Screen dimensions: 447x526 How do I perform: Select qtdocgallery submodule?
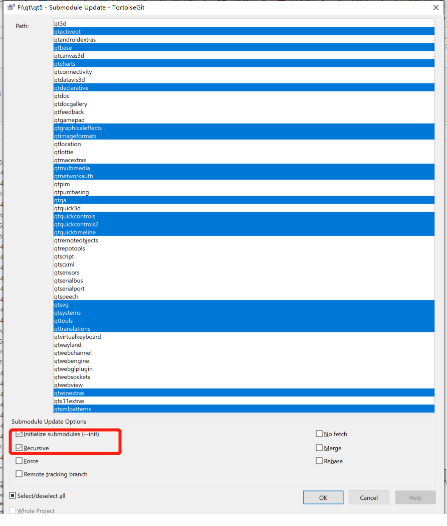[244, 104]
